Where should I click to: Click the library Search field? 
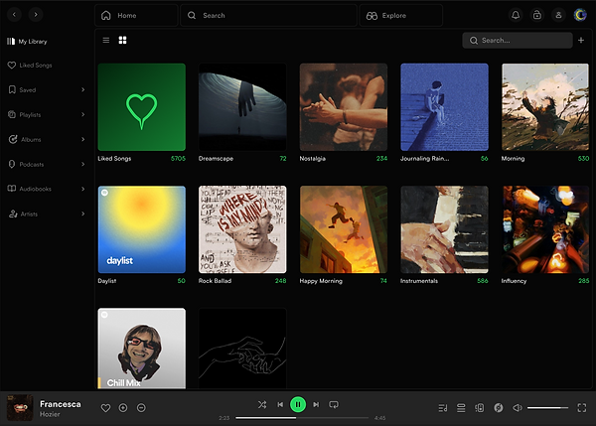518,41
